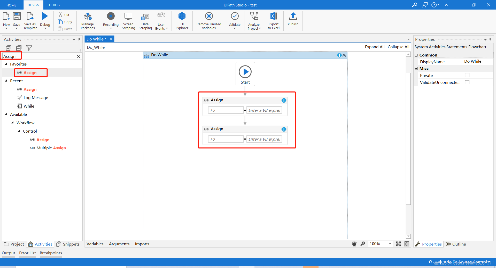496x268 pixels.
Task: Expand all activities tree icon
Action: pyautogui.click(x=9, y=48)
